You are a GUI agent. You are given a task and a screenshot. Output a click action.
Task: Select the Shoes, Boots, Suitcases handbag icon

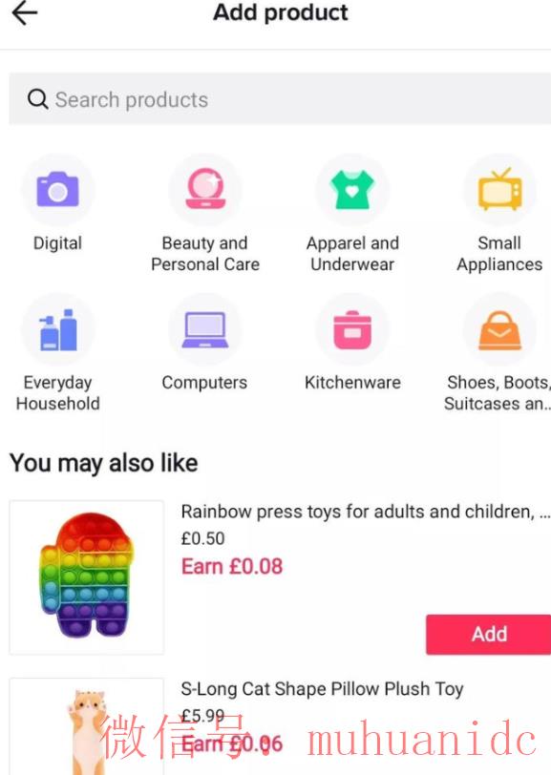point(499,329)
